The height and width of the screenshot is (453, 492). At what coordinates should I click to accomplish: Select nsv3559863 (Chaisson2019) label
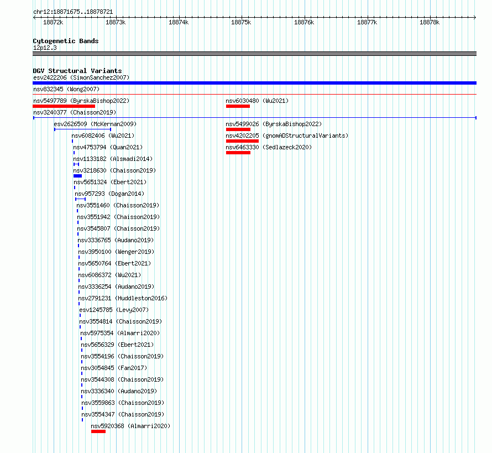(x=123, y=403)
